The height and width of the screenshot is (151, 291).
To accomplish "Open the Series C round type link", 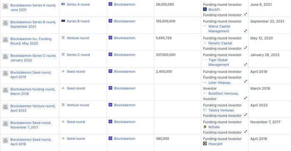I will (78, 54).
